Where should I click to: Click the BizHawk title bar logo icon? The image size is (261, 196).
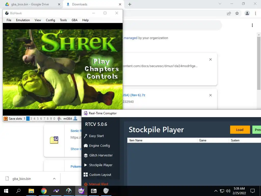click(x=7, y=13)
